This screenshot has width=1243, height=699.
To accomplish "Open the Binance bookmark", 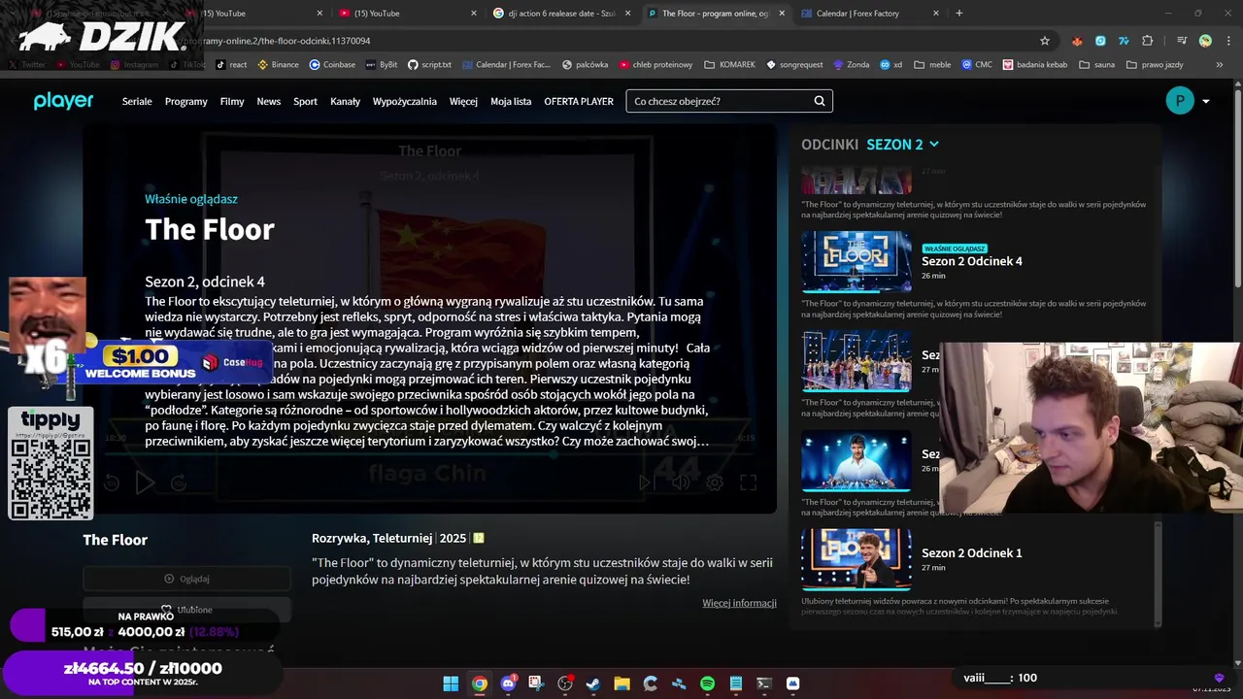I will click(278, 65).
